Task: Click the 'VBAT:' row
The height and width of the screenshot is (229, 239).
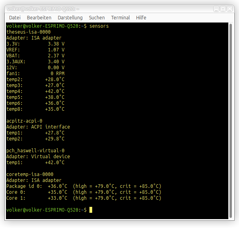Action: [35, 56]
